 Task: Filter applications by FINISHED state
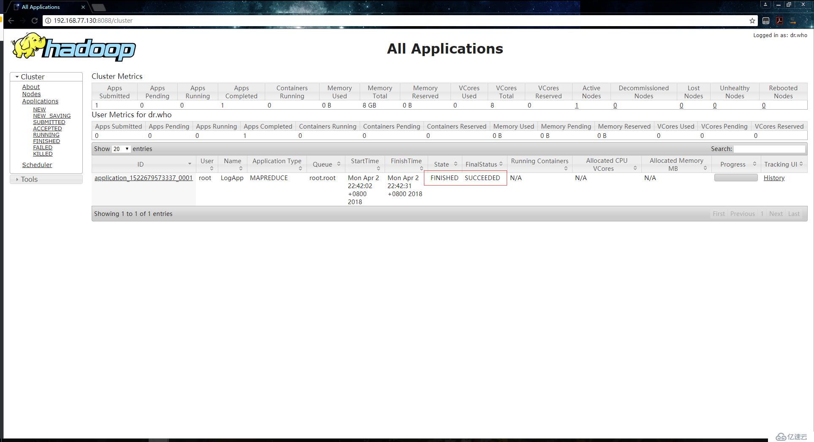coord(46,141)
